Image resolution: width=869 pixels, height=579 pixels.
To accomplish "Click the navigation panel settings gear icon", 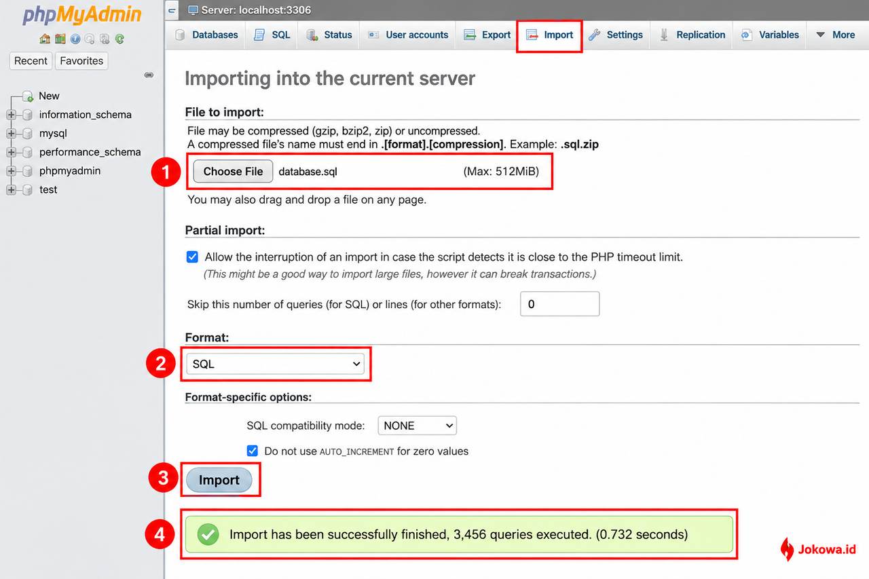I will [105, 39].
